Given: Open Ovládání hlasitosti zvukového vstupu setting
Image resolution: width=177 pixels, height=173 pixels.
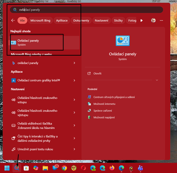Looking at the screenshot, I should (37, 100).
